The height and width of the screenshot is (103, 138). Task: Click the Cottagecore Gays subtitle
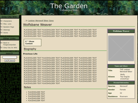[x=69, y=10]
